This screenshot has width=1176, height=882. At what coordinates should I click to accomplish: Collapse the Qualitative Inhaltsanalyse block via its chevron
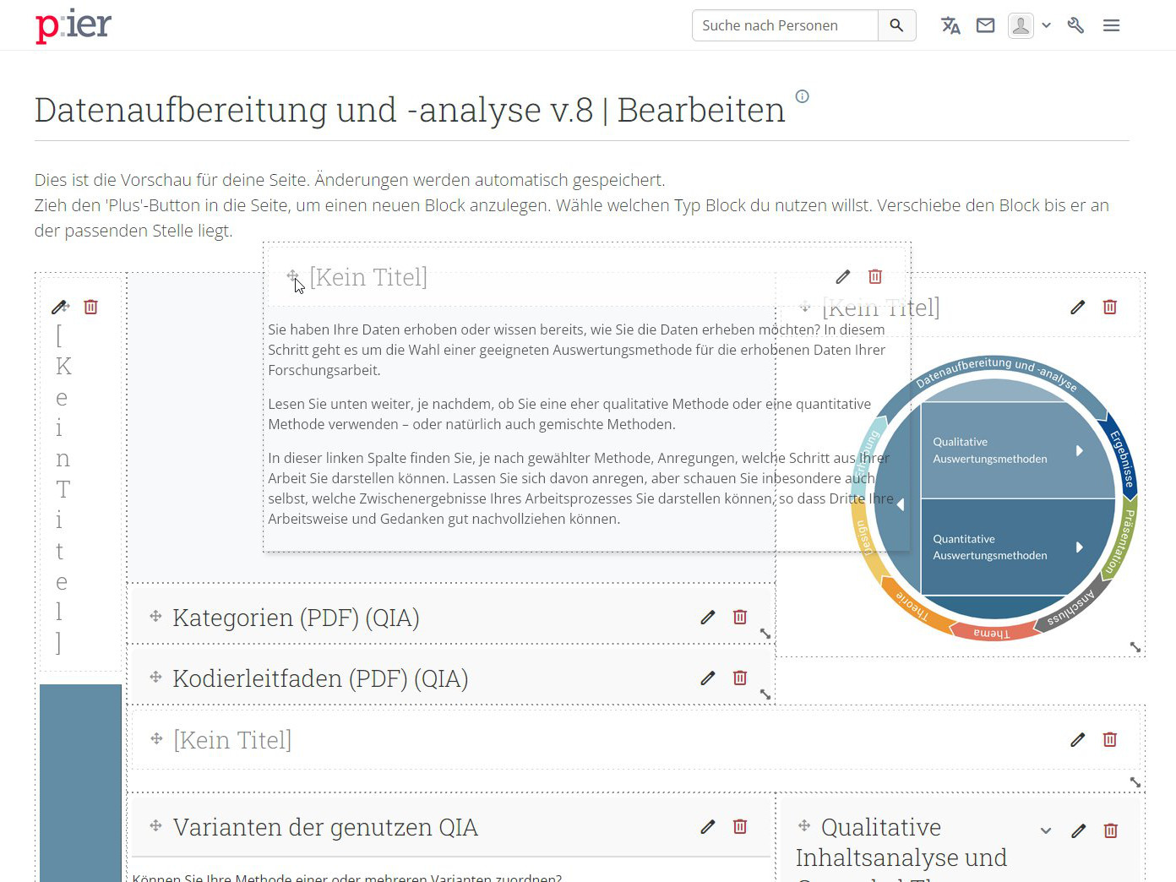click(x=1046, y=830)
